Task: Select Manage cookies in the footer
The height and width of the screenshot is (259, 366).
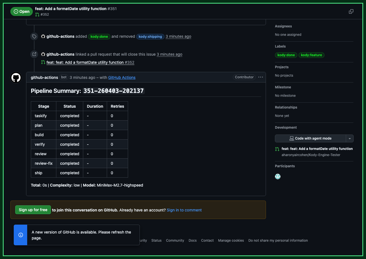Action: pyautogui.click(x=231, y=240)
